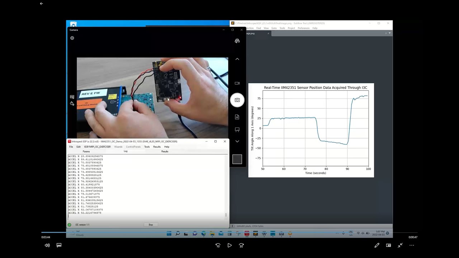The width and height of the screenshot is (459, 258).
Task: Switch to document scanning mode
Action: tap(237, 117)
